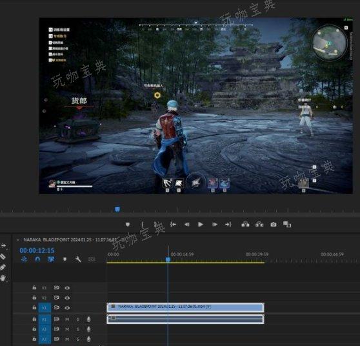Add marker from timeline header
This screenshot has height=346, width=360.
tap(65, 259)
